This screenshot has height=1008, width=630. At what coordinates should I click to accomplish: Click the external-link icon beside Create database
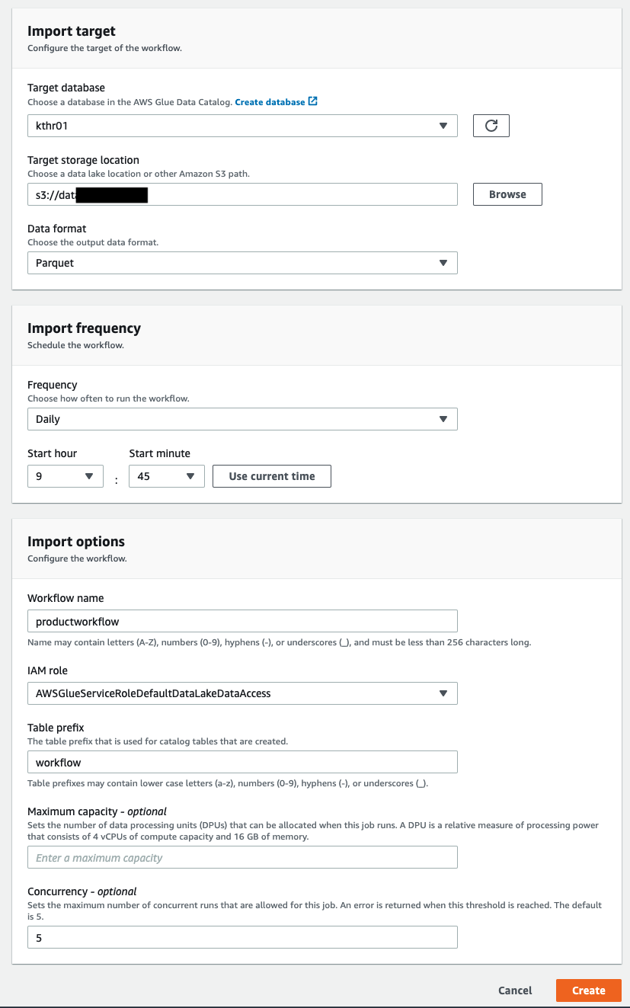click(x=312, y=102)
